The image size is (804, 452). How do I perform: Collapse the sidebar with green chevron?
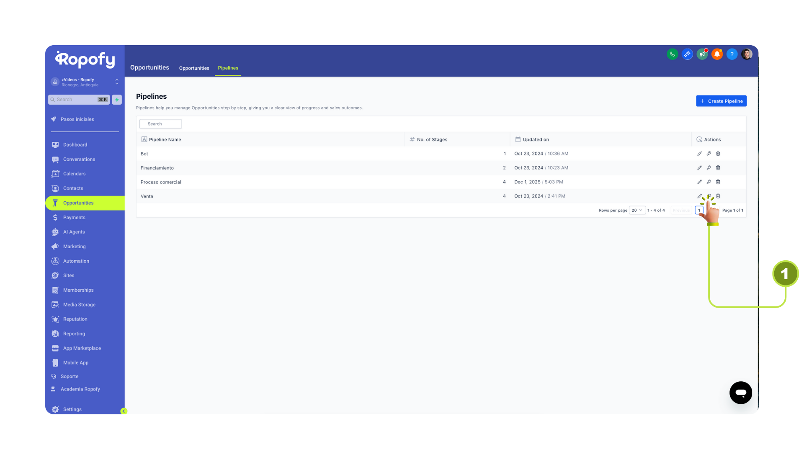124,411
